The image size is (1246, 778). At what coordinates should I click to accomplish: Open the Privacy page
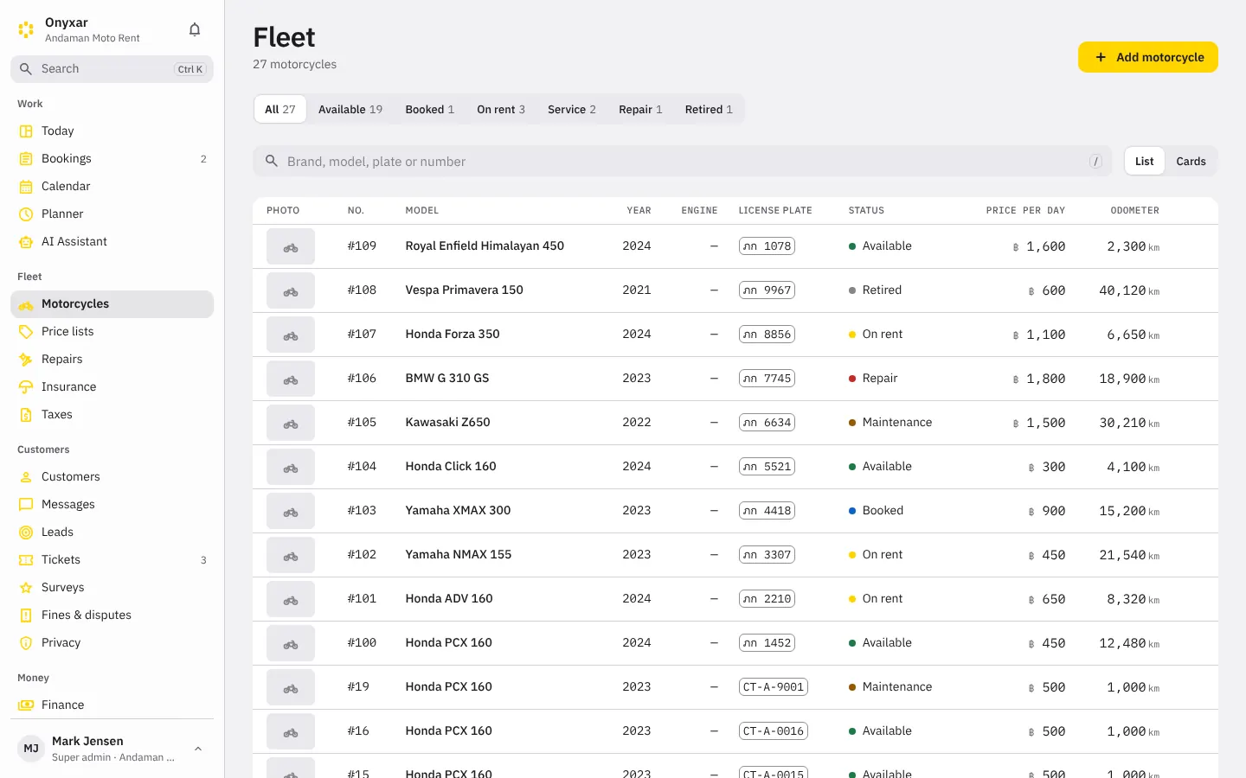pos(112,643)
